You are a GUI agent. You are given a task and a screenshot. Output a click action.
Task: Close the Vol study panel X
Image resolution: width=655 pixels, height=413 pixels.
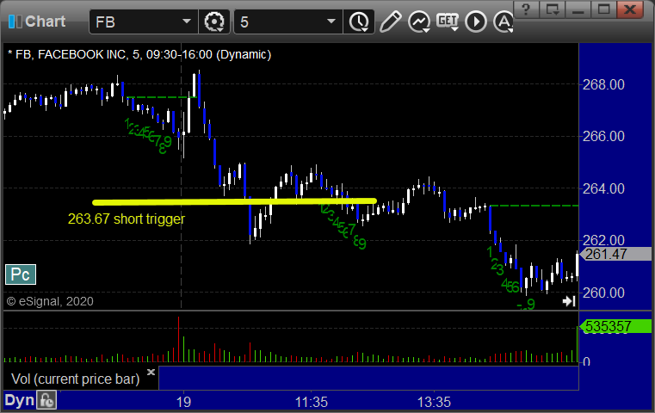click(x=151, y=372)
